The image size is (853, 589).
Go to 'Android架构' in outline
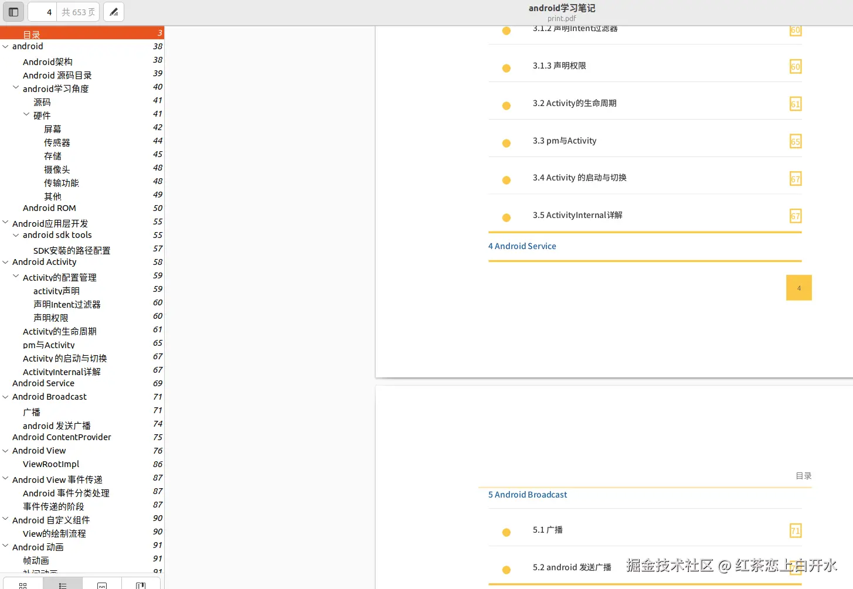tap(47, 62)
